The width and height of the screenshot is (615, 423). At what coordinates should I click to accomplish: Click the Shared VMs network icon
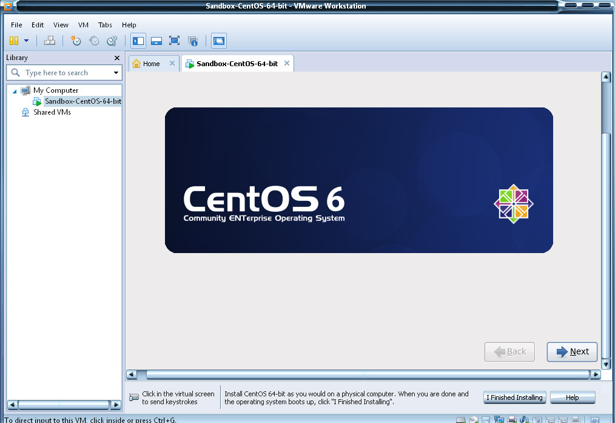click(25, 112)
